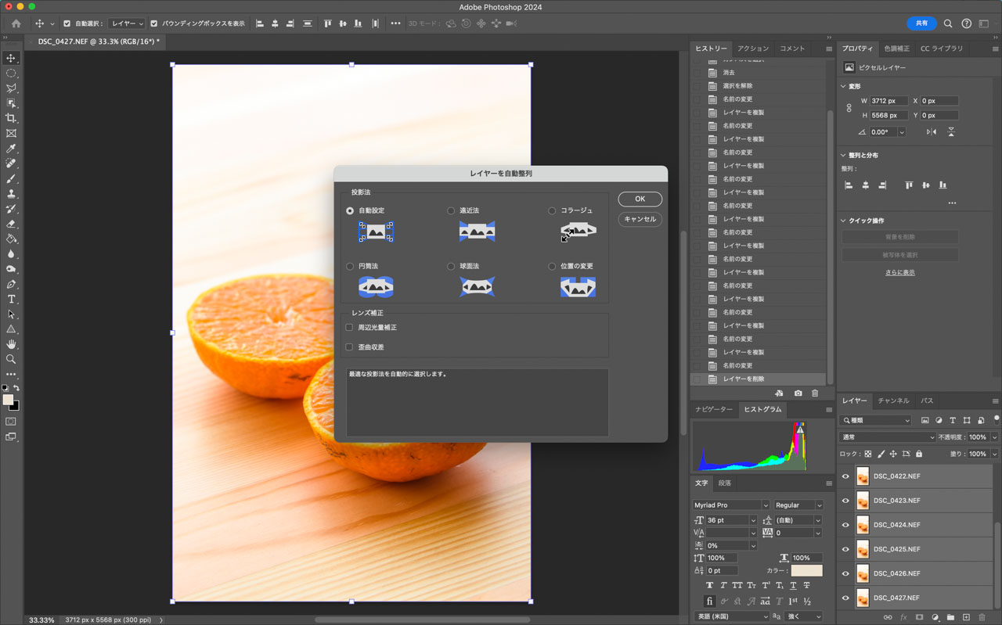Screen dimensions: 1002x625
Task: Select the Eyedropper tool
Action: [11, 149]
